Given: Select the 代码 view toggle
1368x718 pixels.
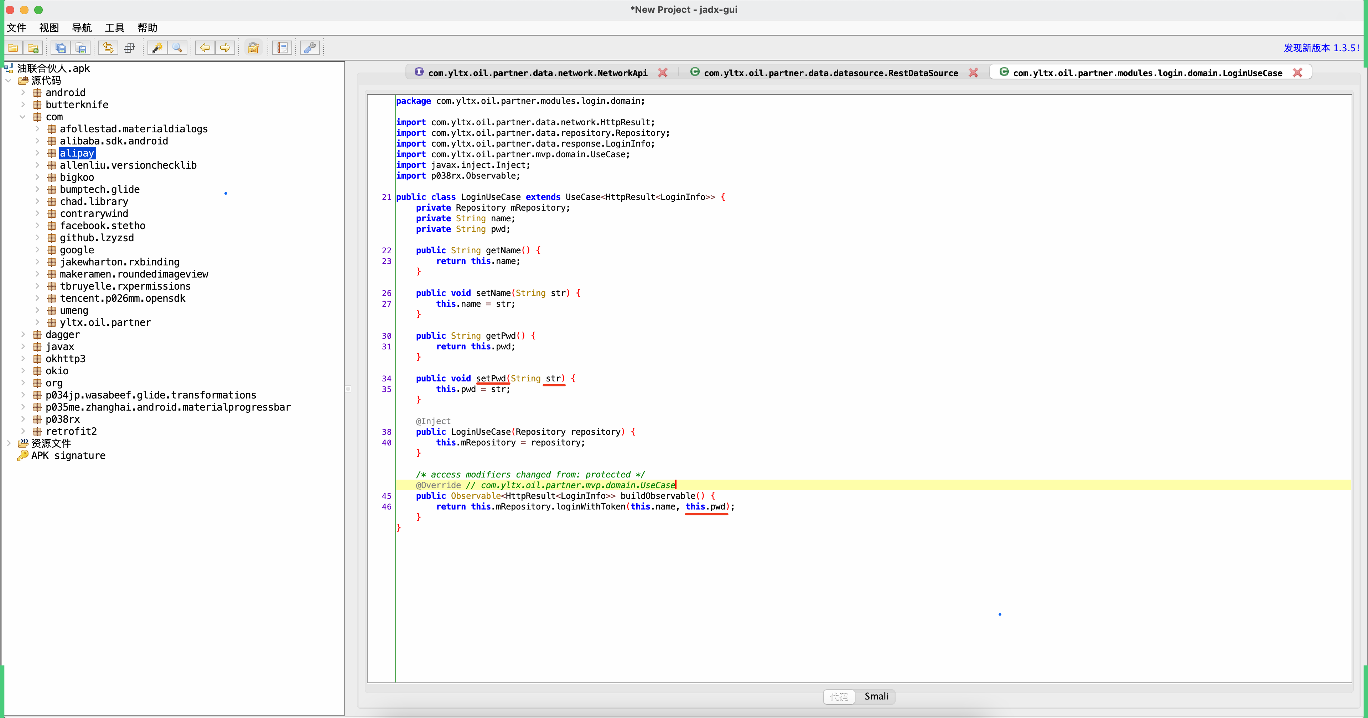Looking at the screenshot, I should 839,696.
